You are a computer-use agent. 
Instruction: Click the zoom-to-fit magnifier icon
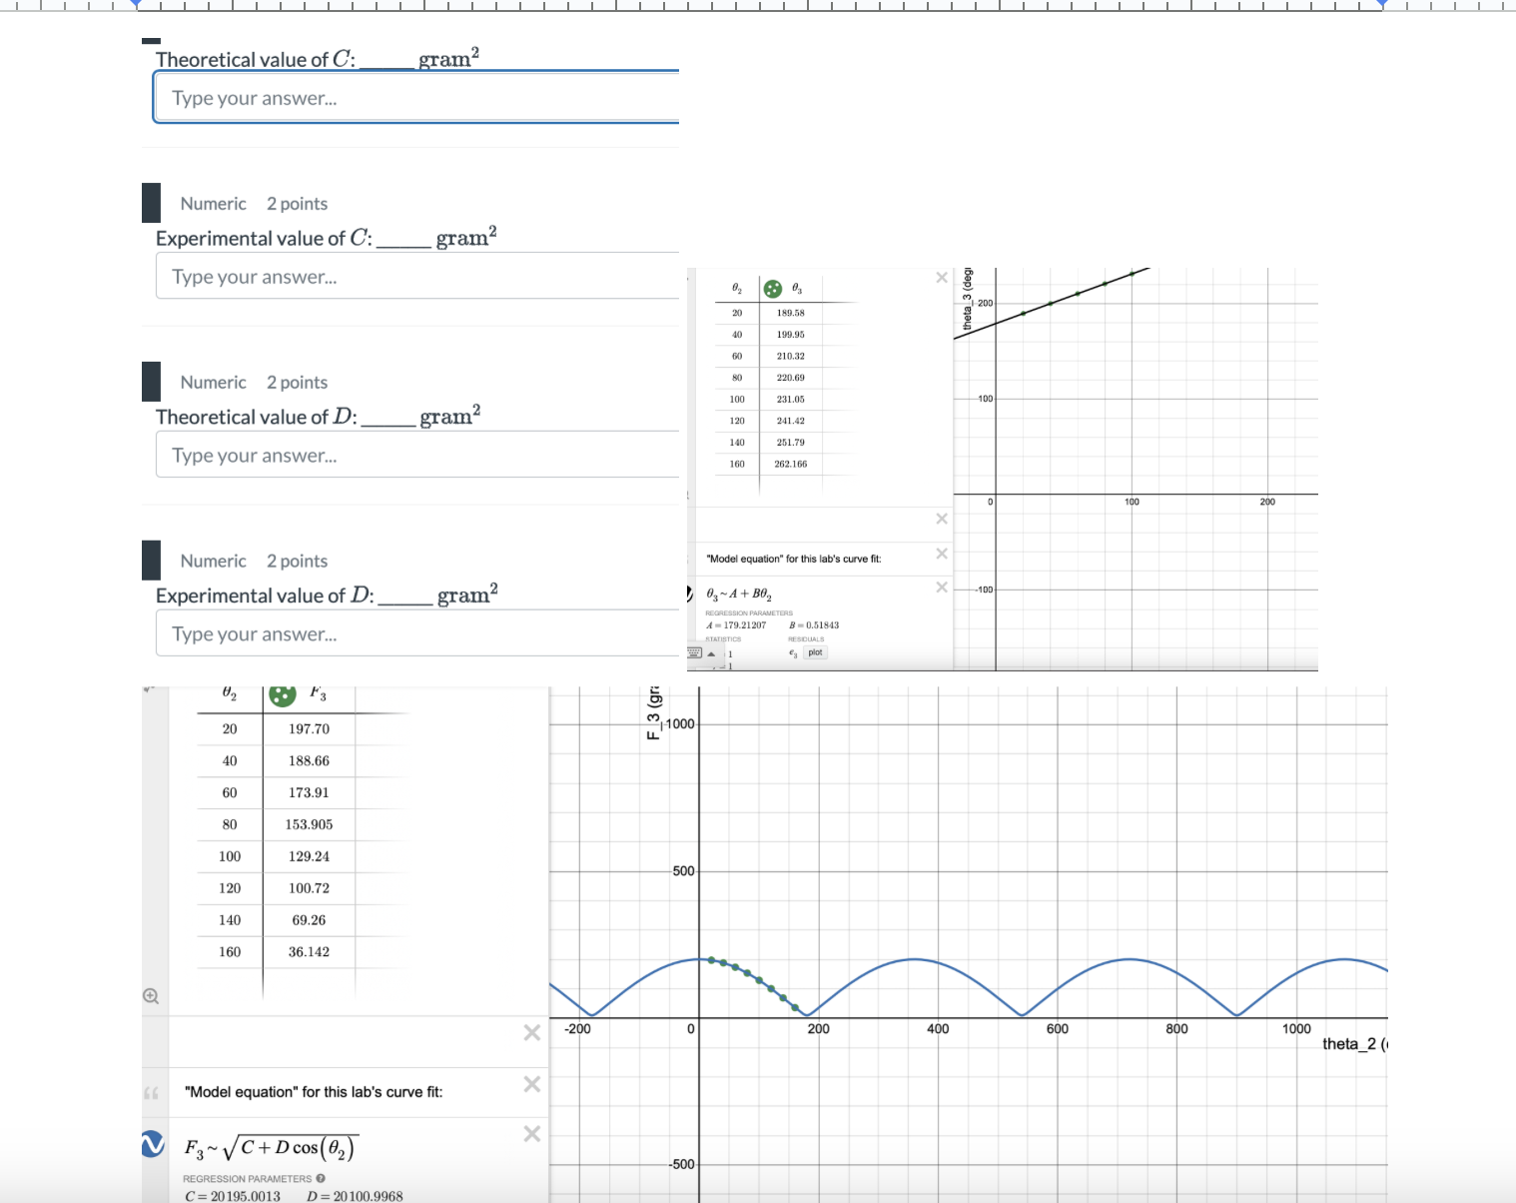(150, 995)
